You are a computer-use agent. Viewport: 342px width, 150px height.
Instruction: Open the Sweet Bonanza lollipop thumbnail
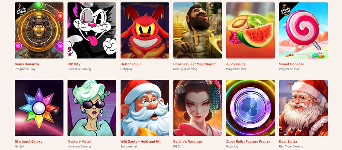pyautogui.click(x=303, y=30)
